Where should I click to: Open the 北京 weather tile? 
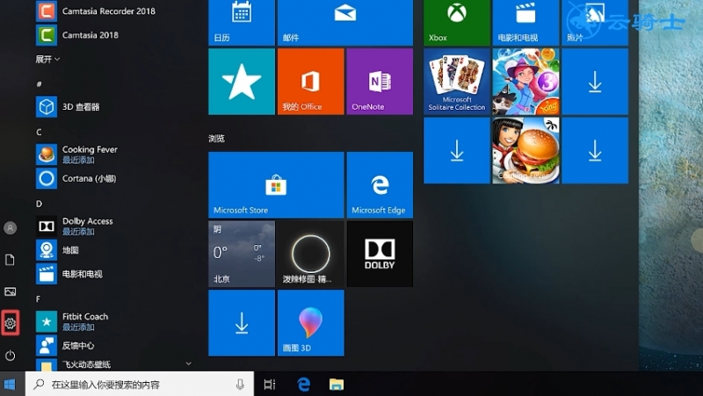tap(242, 254)
